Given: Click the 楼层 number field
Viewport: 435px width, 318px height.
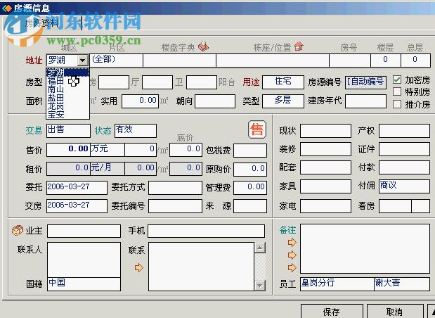Looking at the screenshot, I should [386, 61].
